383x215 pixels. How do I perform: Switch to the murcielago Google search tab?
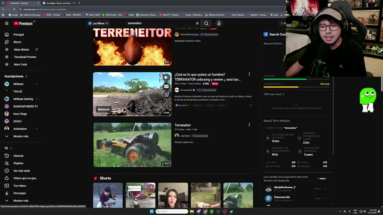pos(58,3)
